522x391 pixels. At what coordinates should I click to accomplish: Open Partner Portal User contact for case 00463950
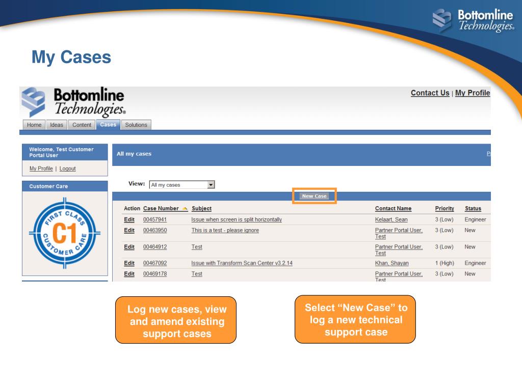(x=399, y=233)
